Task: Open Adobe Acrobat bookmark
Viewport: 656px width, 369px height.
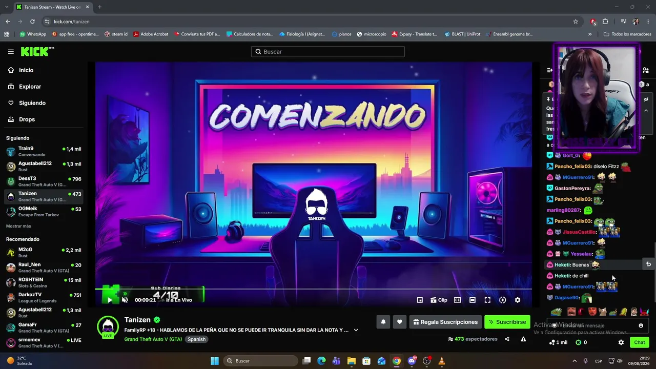Action: pos(151,34)
